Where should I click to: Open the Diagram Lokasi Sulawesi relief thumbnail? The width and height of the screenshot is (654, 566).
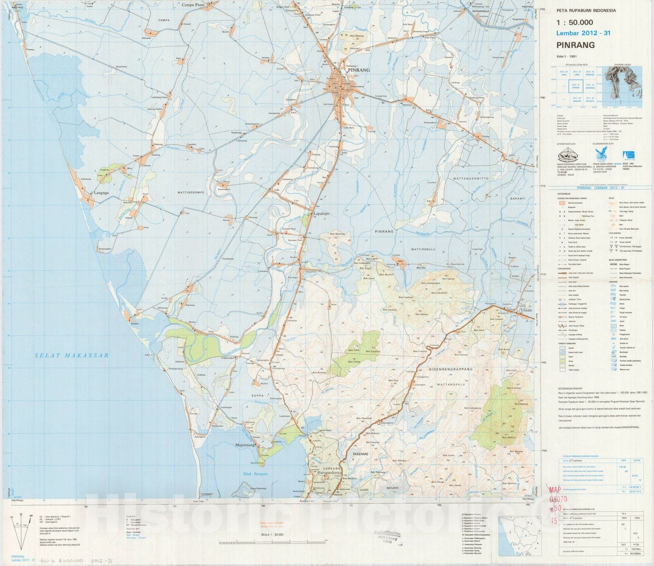pos(622,86)
